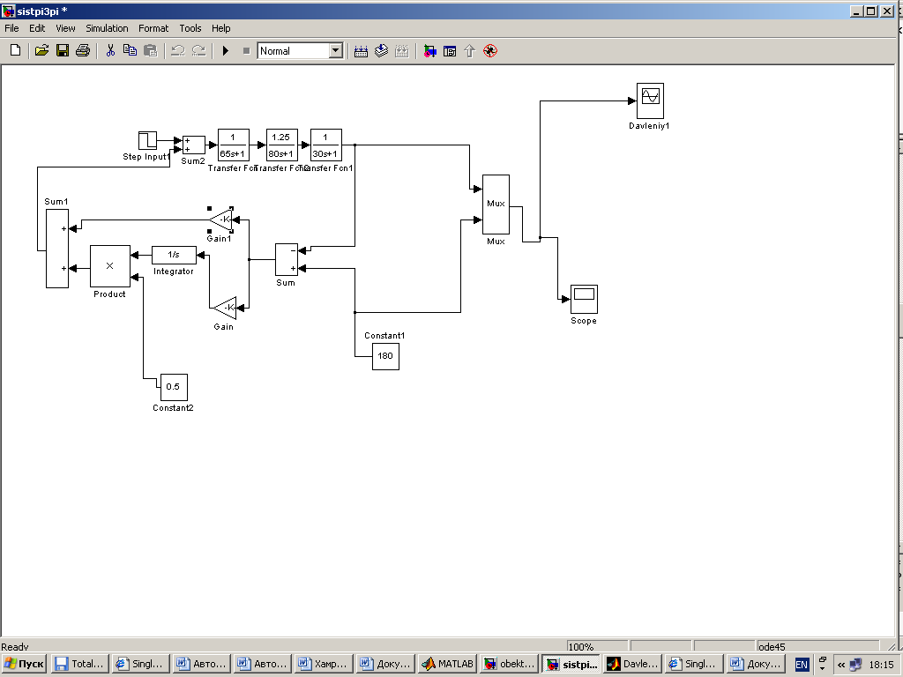Launch the Model Explorer toolbar icon

(450, 51)
